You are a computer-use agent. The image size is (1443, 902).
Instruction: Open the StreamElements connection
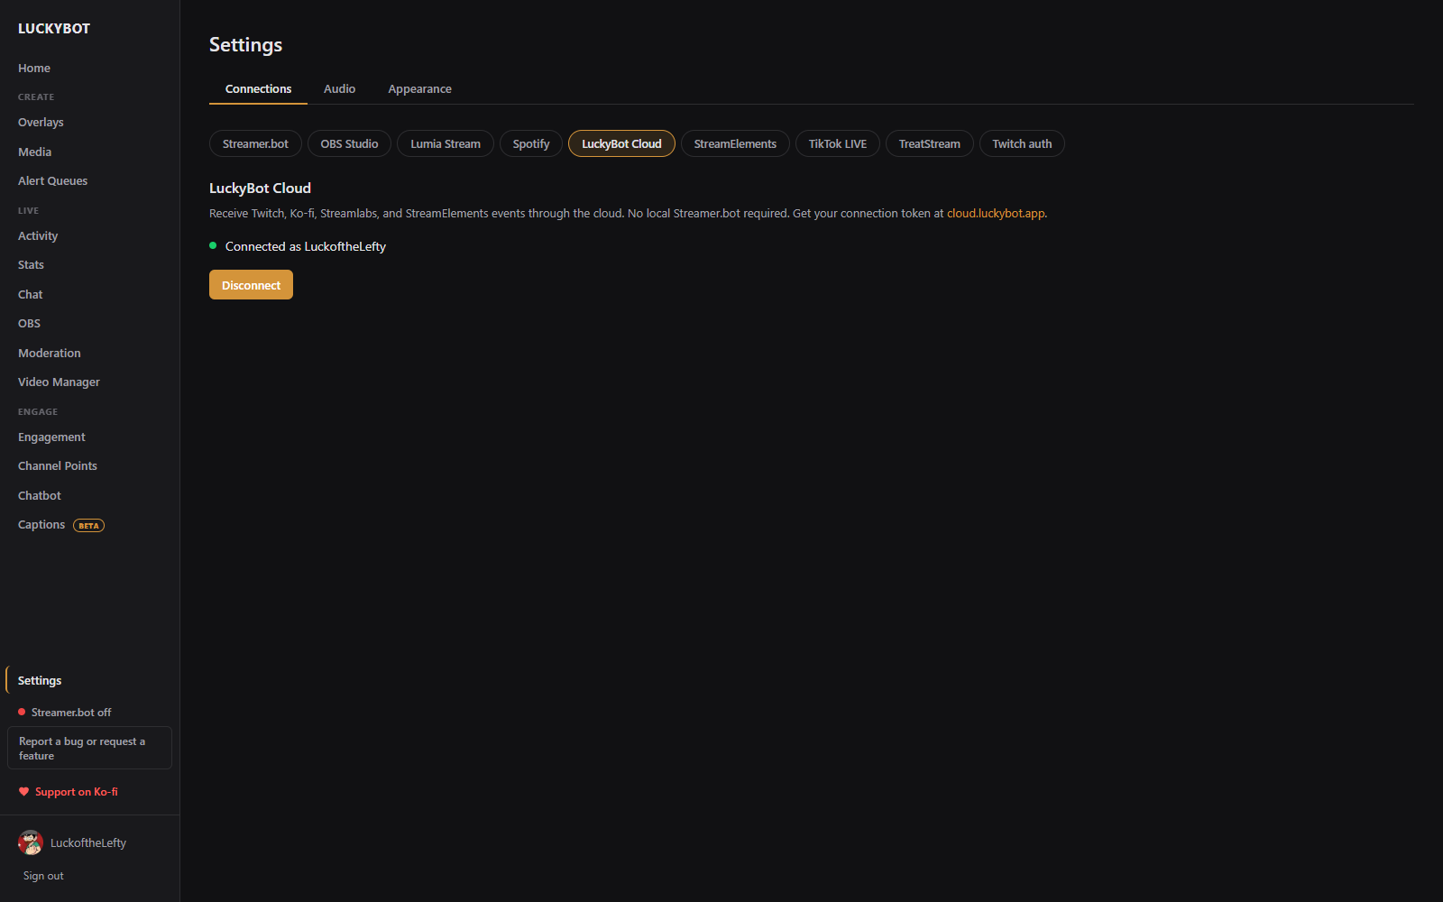tap(735, 143)
